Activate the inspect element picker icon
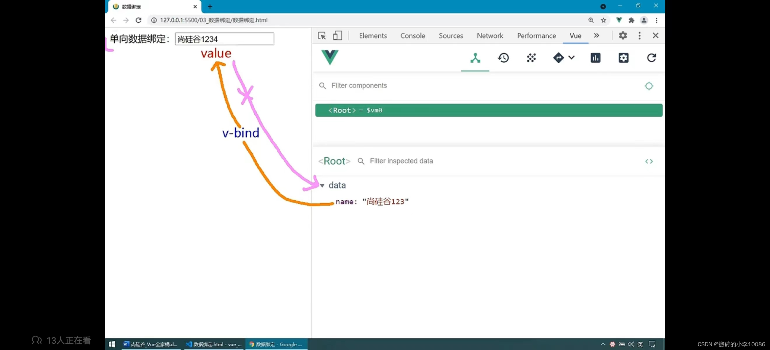The image size is (770, 350). click(322, 36)
